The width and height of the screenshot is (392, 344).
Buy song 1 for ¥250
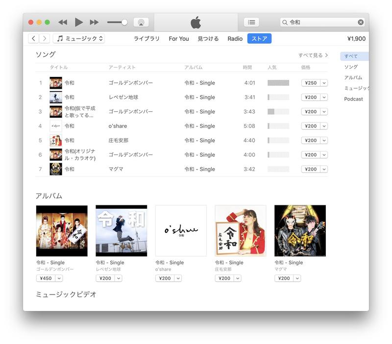(x=311, y=83)
